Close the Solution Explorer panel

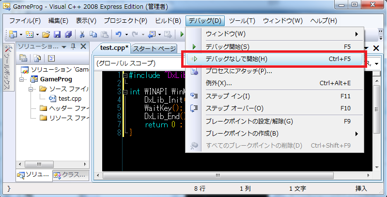pos(83,46)
